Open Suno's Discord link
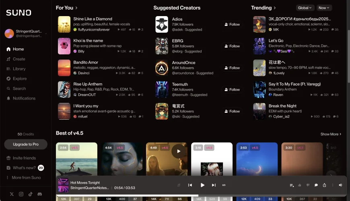 point(39,194)
